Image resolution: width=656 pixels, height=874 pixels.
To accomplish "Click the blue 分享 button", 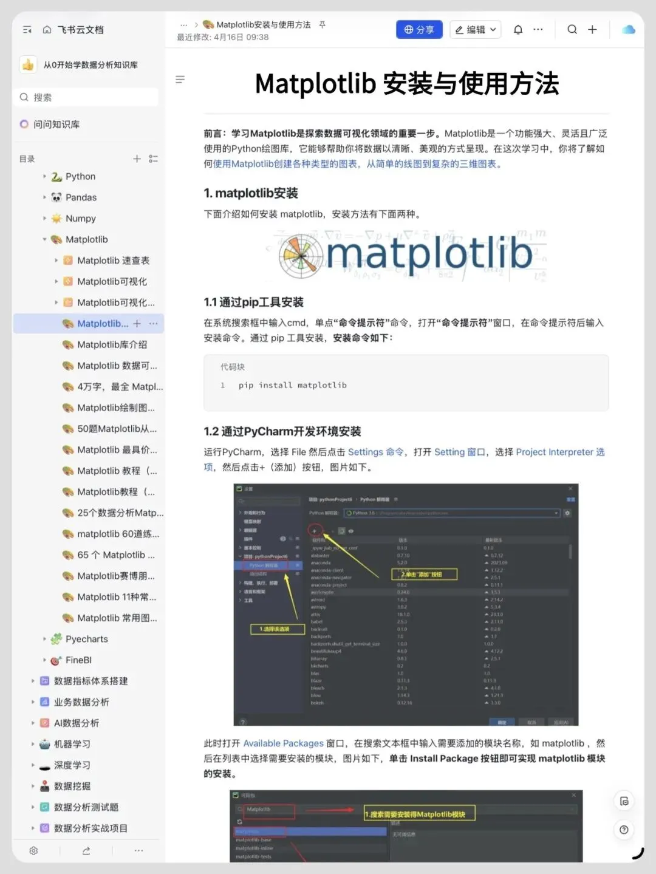I will pos(419,29).
